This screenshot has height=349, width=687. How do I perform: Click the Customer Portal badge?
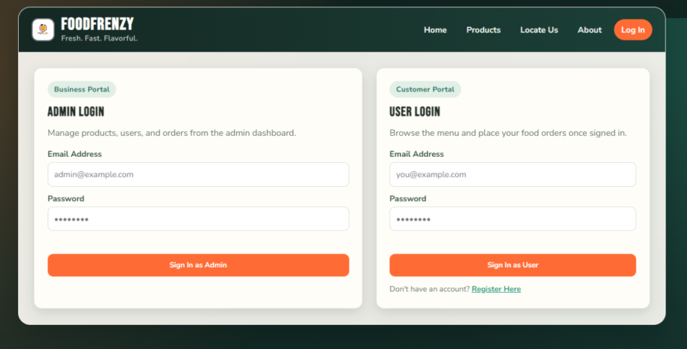click(x=425, y=89)
